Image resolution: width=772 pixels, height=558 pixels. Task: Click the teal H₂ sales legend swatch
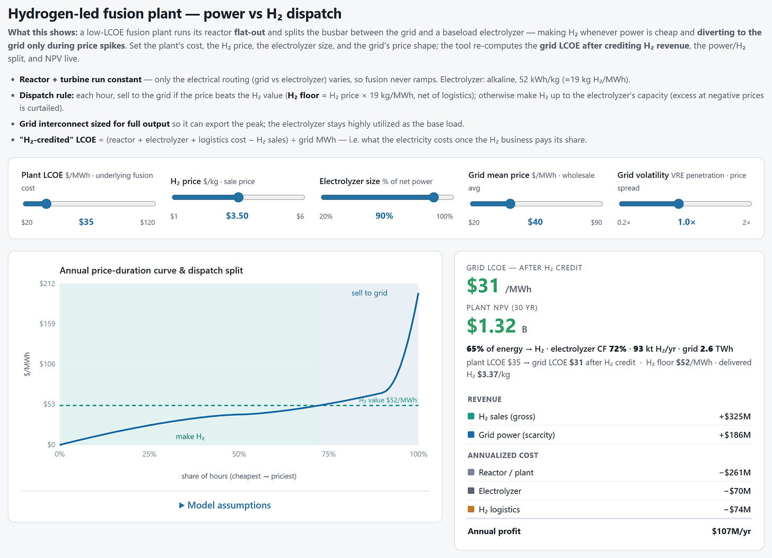pyautogui.click(x=471, y=416)
